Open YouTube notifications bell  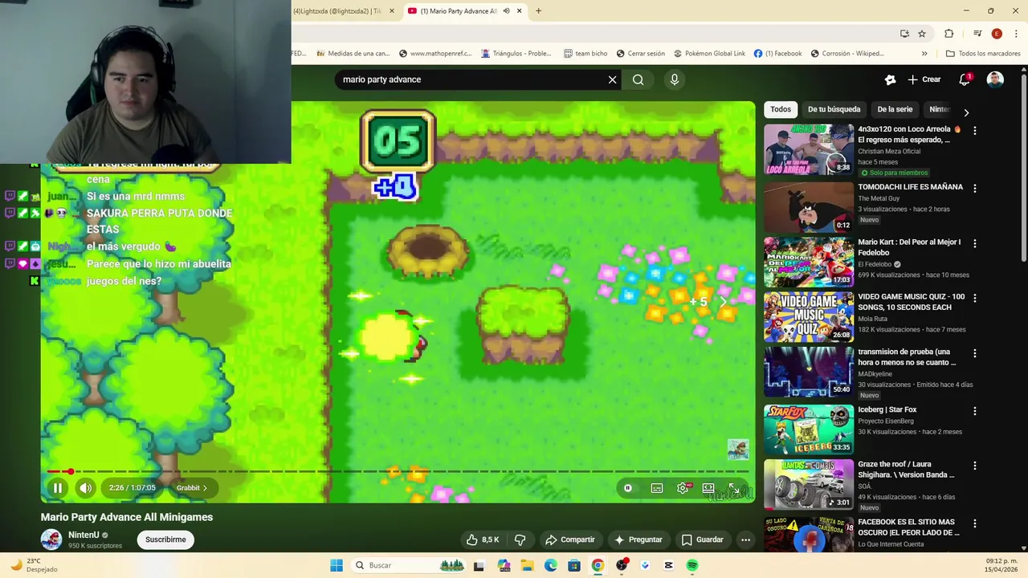pyautogui.click(x=965, y=79)
